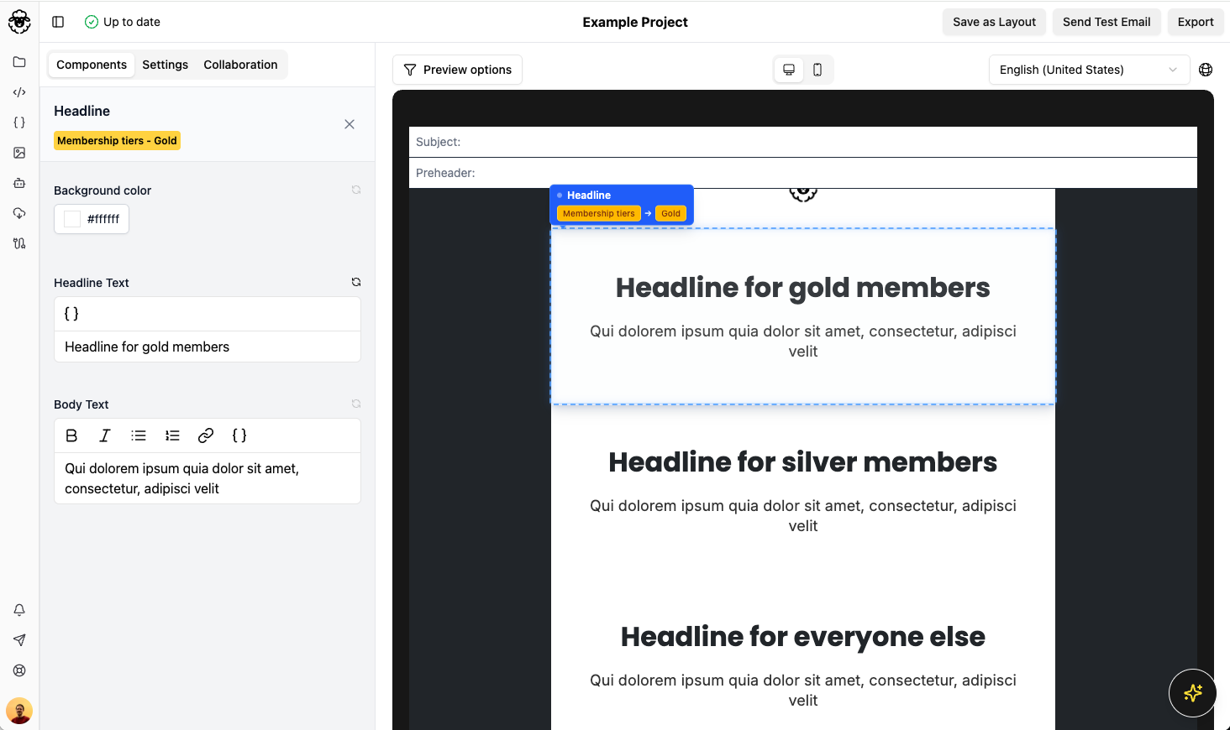Insert variable in Body Text toolbar
Screen dimensions: 1230x730
(x=239, y=435)
